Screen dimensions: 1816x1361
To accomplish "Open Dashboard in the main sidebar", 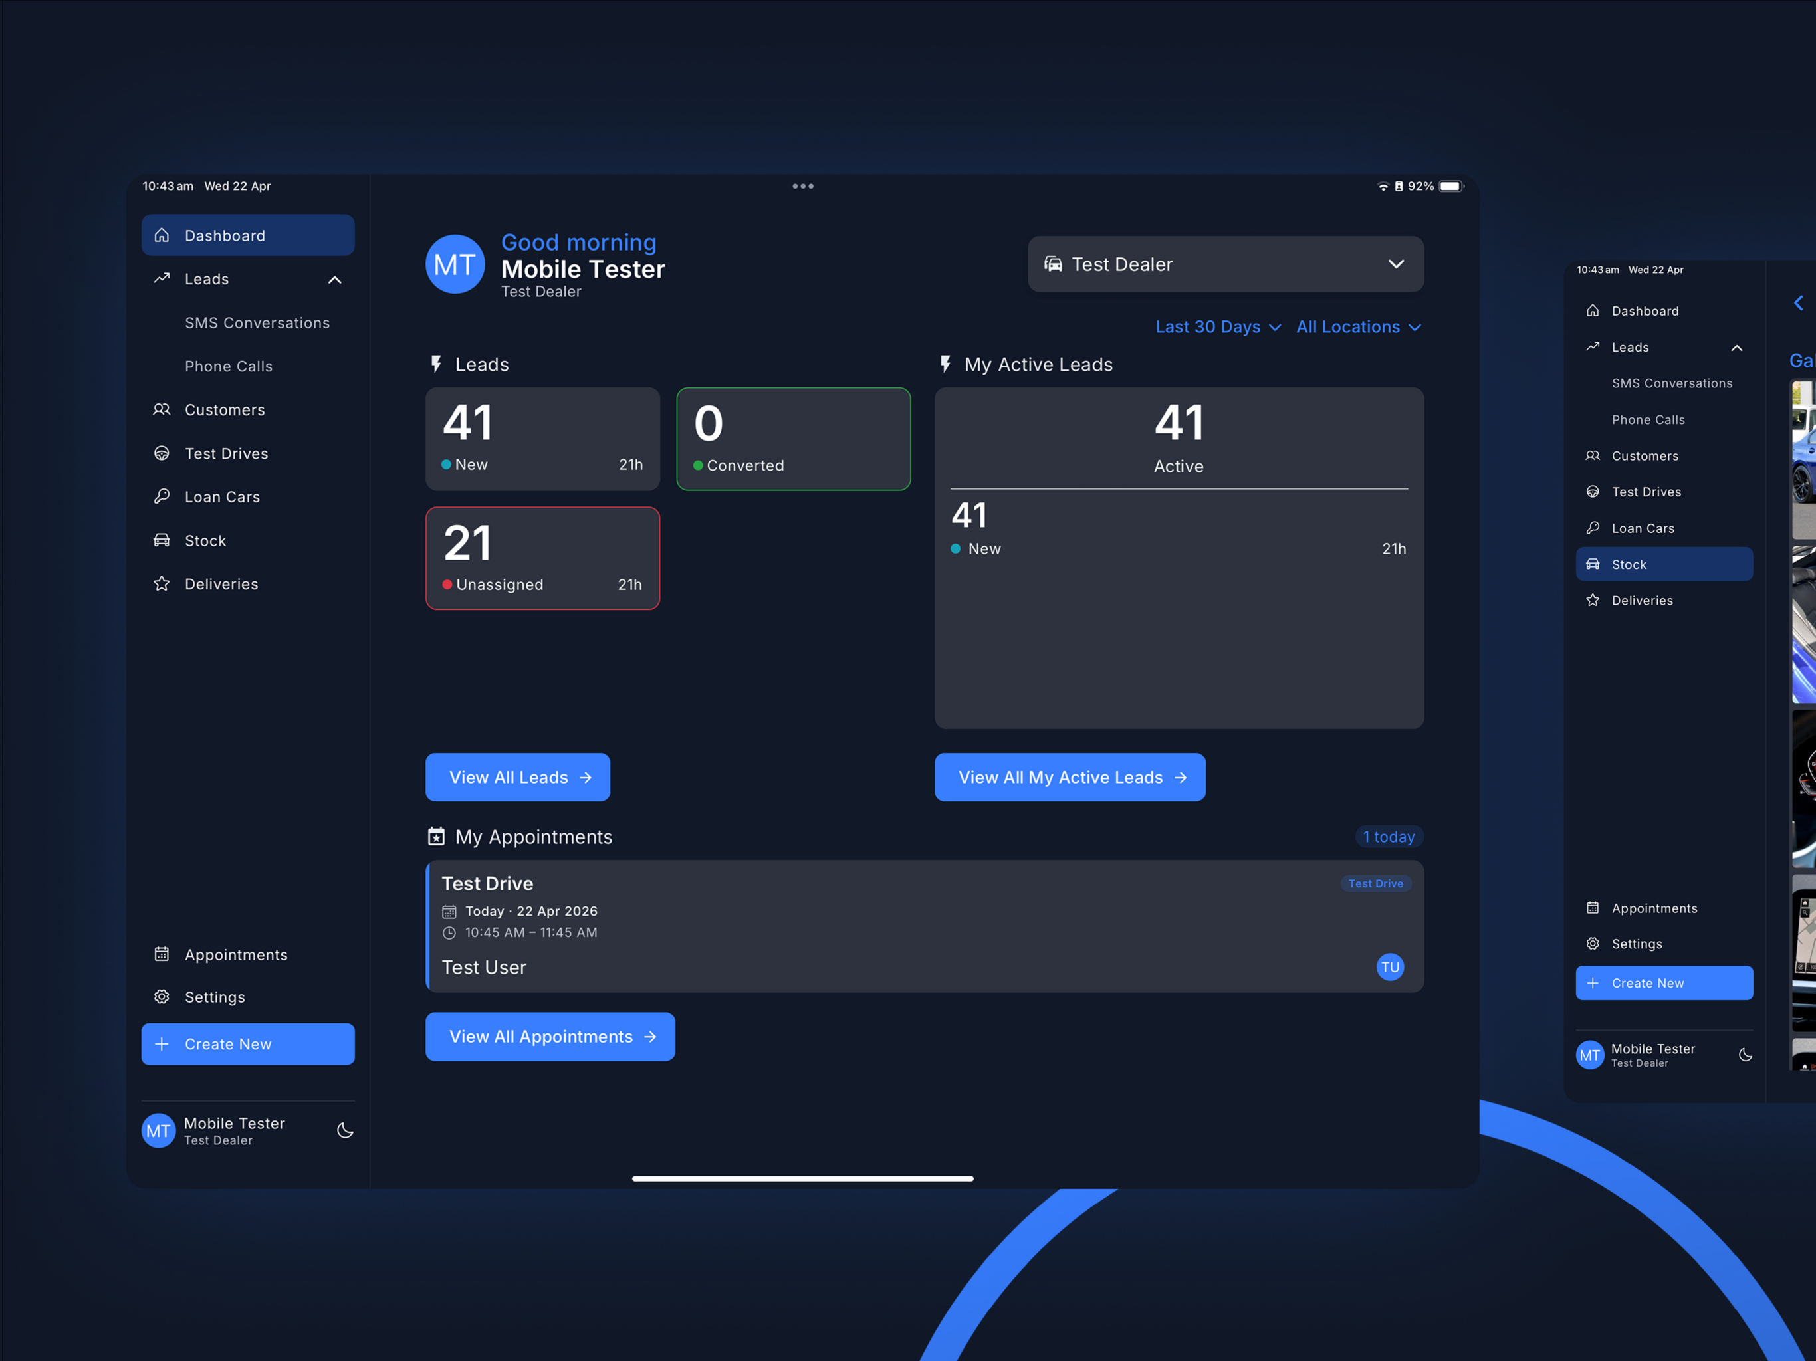I will 248,236.
